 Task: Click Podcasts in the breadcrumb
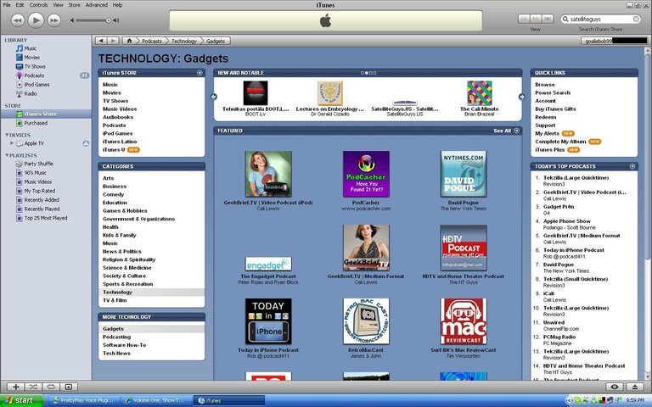pyautogui.click(x=152, y=41)
